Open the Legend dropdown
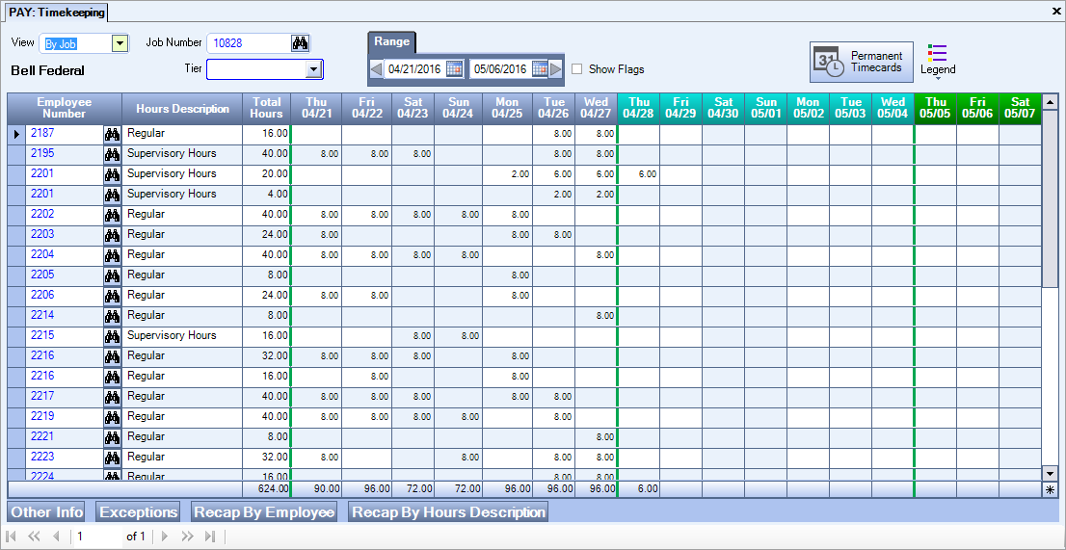1066x550 pixels. [937, 61]
